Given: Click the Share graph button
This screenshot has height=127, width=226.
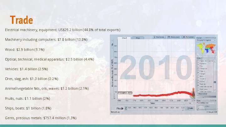Looking at the screenshot, I should 174,37.
